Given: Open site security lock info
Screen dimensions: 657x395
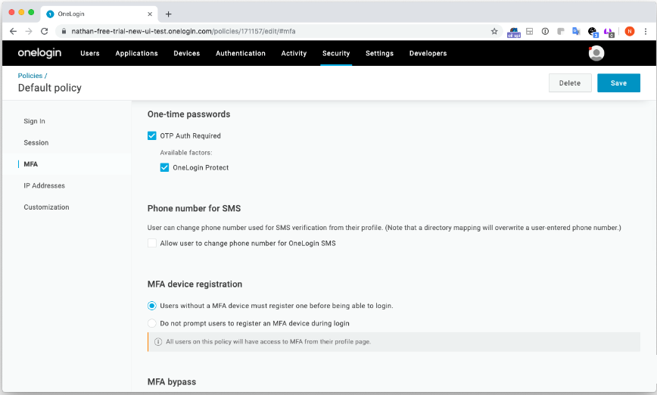Looking at the screenshot, I should pos(64,32).
